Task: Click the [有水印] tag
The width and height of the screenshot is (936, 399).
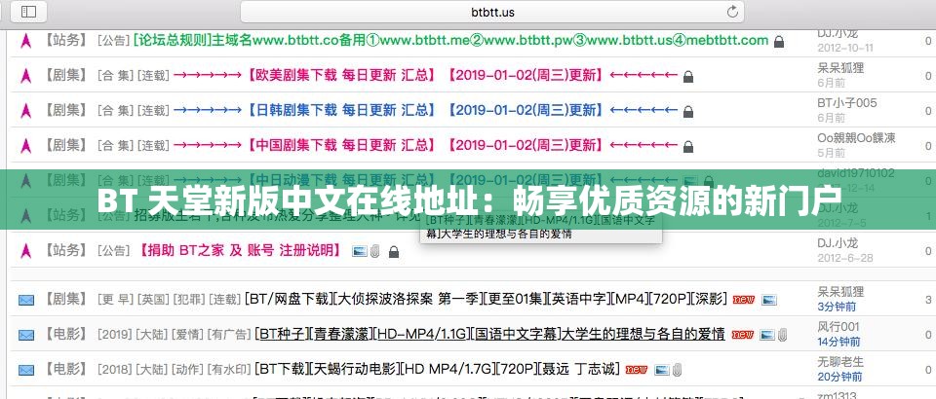Action: tap(228, 370)
